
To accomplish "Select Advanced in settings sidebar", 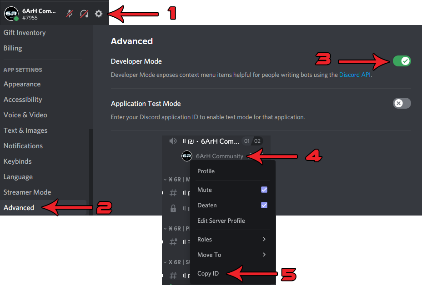I will click(x=19, y=207).
